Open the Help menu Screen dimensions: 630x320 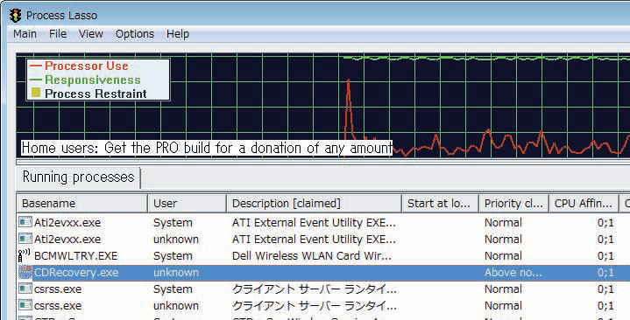(x=178, y=34)
